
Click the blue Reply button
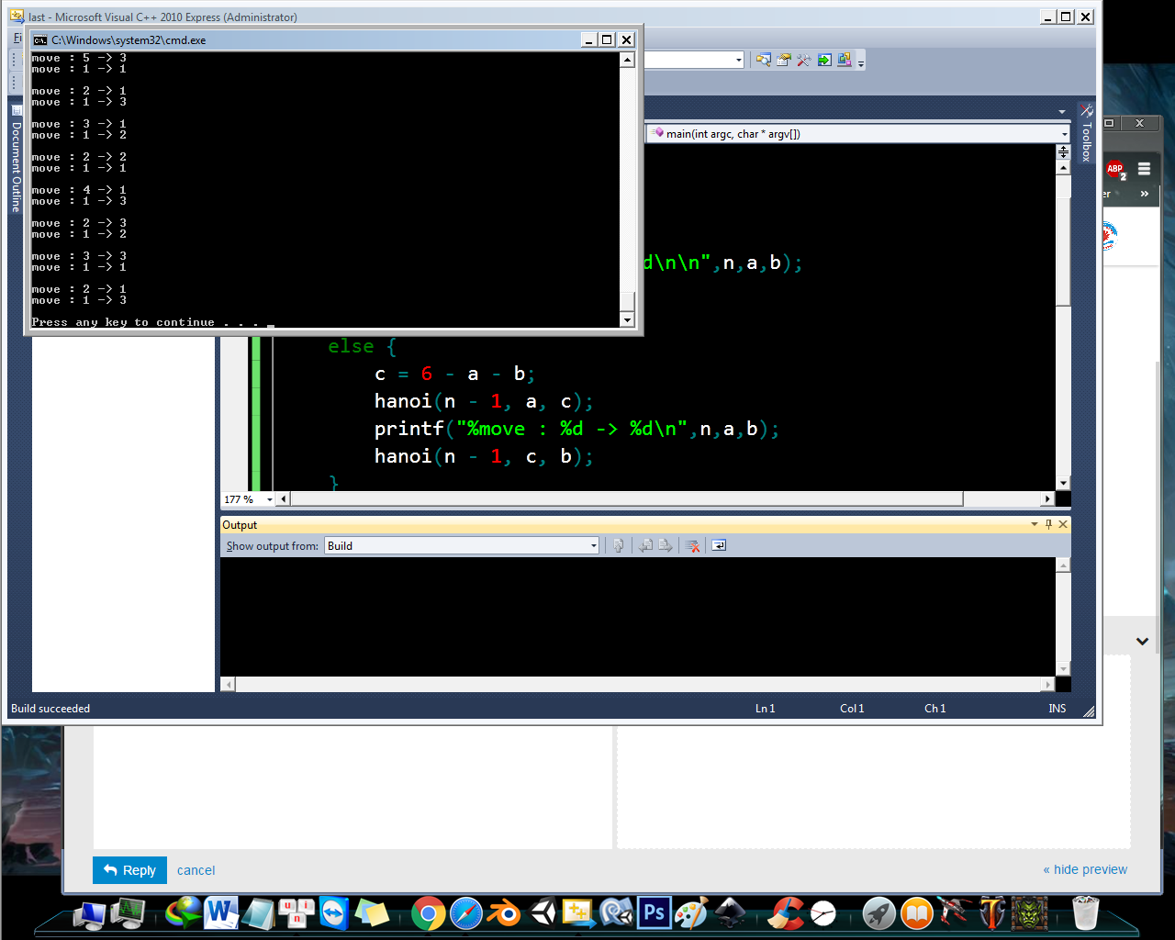(x=129, y=870)
